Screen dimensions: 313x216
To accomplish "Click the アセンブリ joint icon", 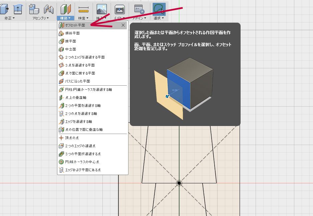I will 49,9.
